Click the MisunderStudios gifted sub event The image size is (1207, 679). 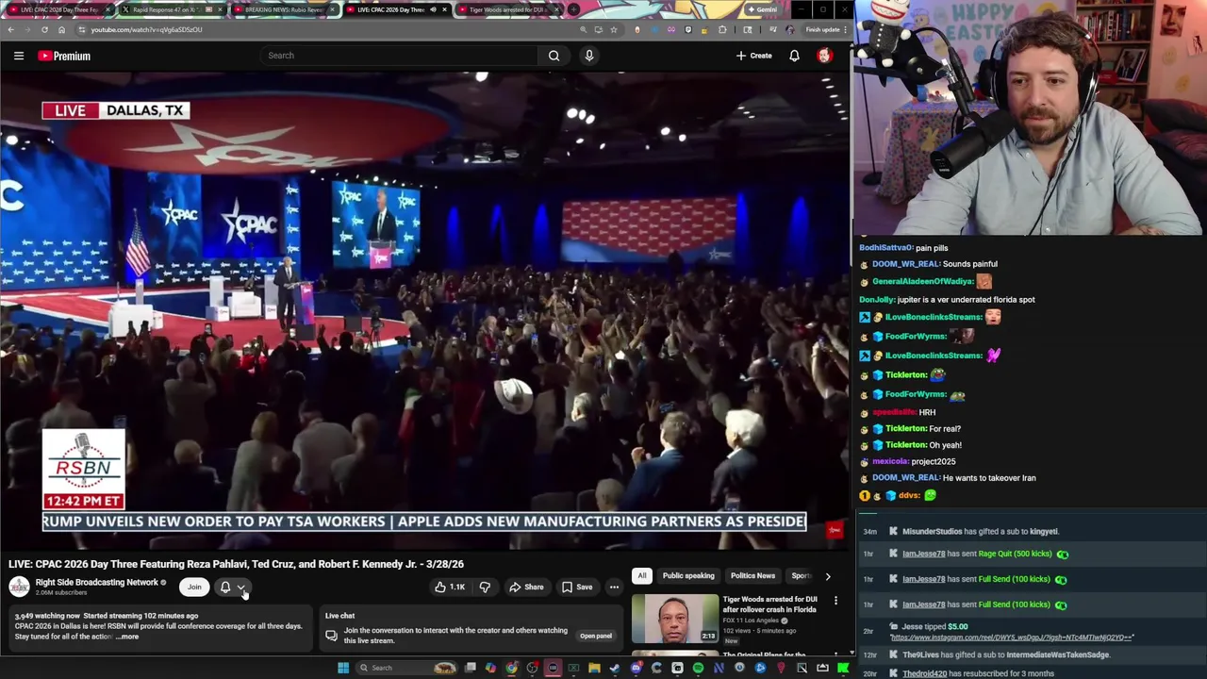click(x=981, y=531)
